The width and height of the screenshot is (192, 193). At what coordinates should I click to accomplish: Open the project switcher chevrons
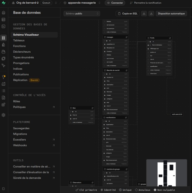coord(99,3)
